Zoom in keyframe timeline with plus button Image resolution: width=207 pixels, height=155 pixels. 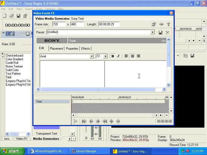(x=161, y=115)
